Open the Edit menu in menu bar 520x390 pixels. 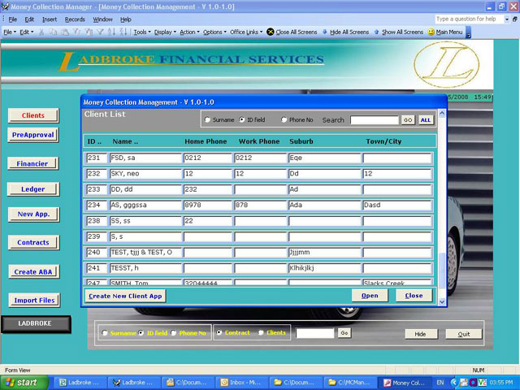(29, 19)
